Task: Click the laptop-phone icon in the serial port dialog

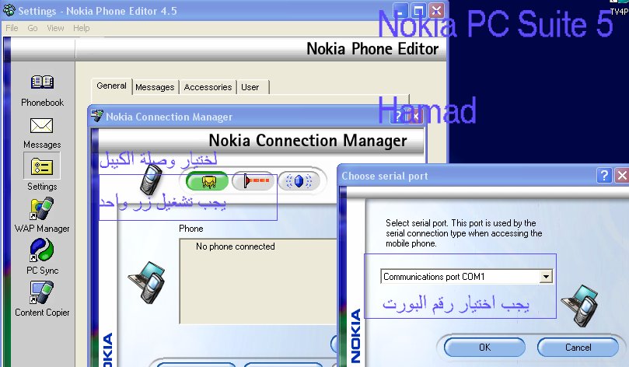Action: coord(580,306)
